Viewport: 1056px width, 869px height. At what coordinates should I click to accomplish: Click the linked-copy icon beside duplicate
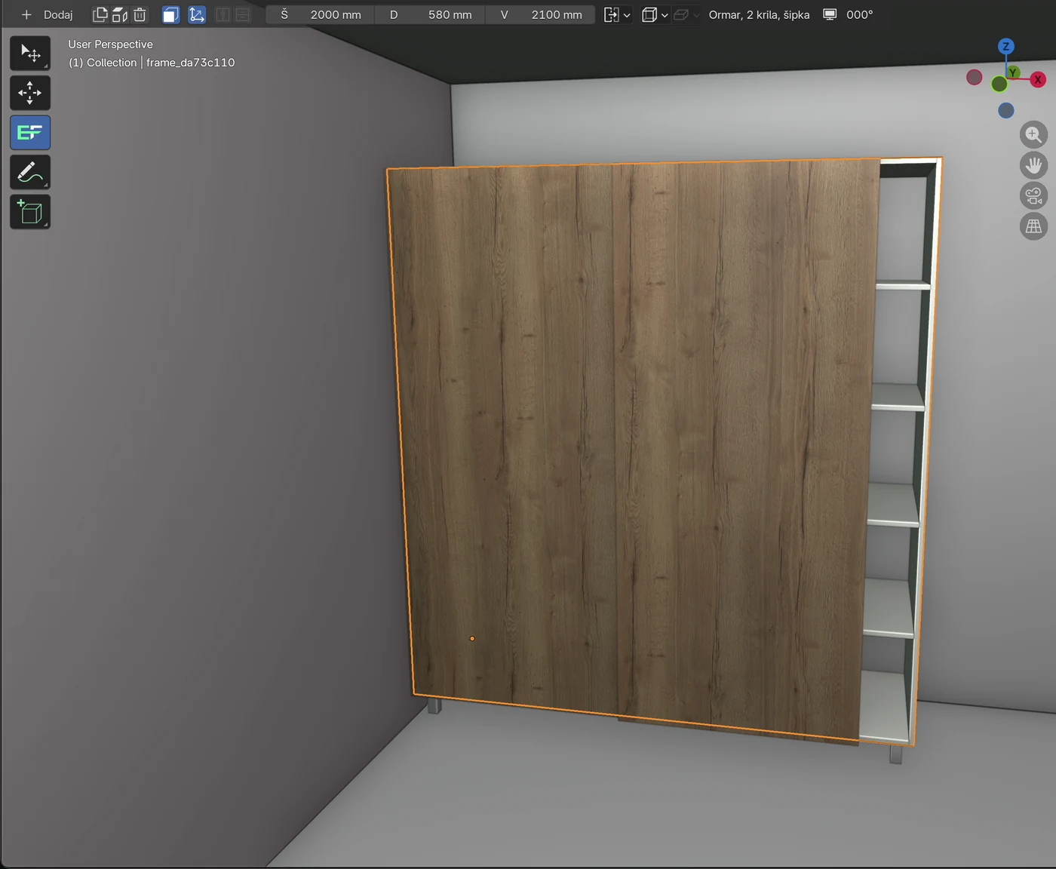coord(120,14)
